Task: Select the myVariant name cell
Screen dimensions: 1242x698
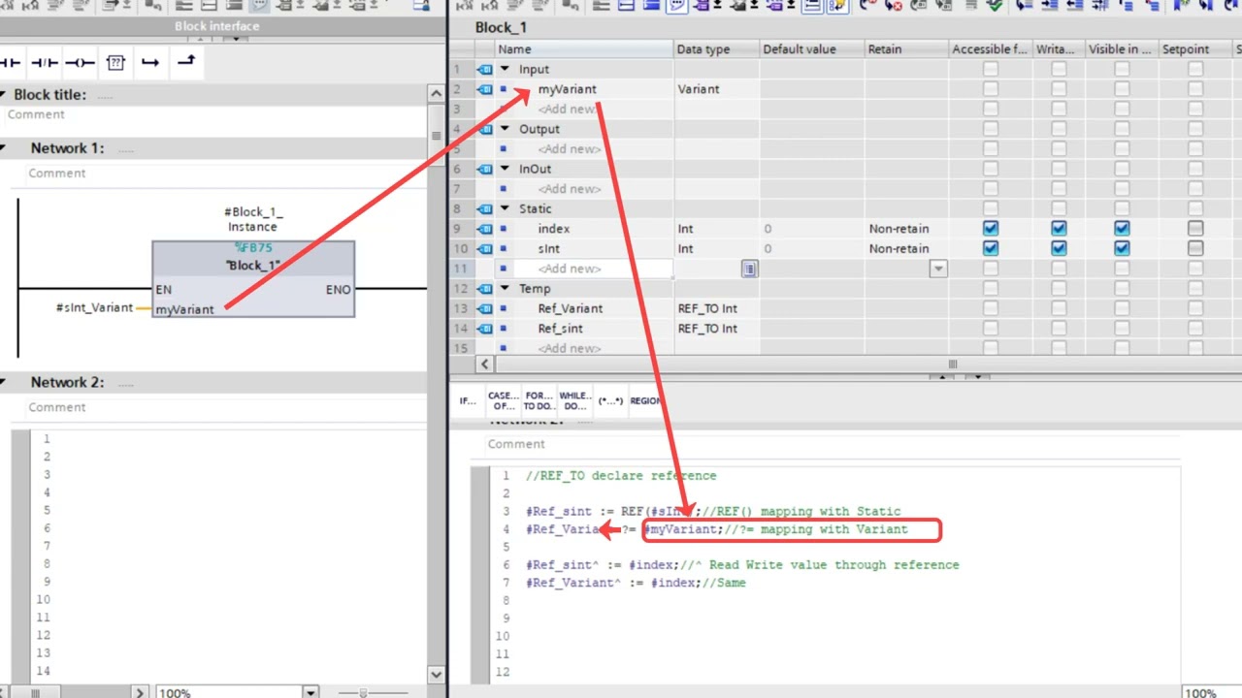Action: (567, 89)
